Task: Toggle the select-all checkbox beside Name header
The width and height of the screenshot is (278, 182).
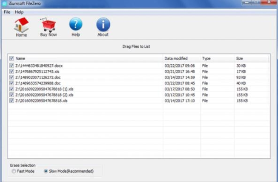Action: 11,58
